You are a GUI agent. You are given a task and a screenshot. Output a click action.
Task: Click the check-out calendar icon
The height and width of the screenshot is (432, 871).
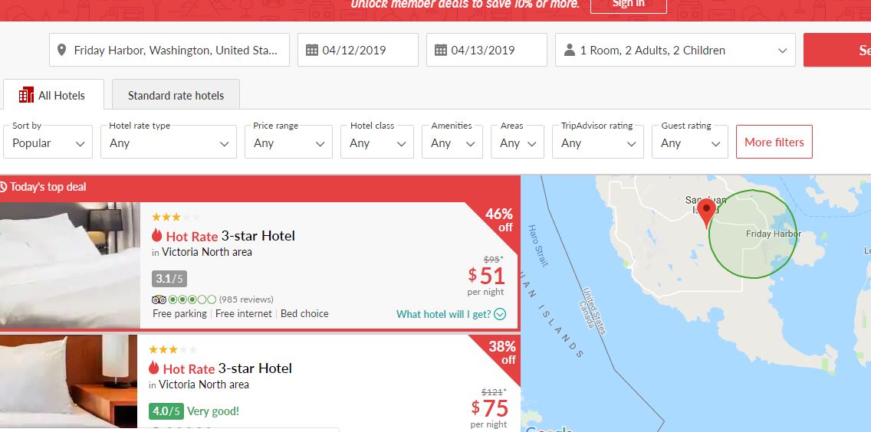[x=440, y=51]
